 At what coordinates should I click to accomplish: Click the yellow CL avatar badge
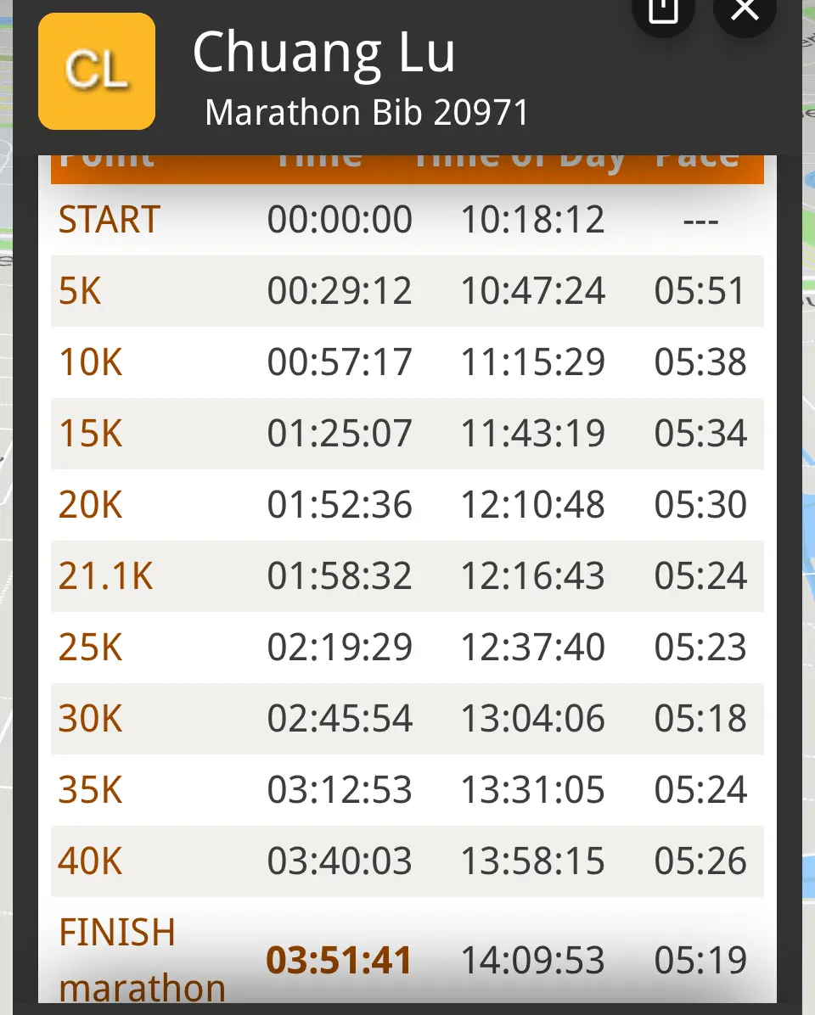click(x=97, y=71)
